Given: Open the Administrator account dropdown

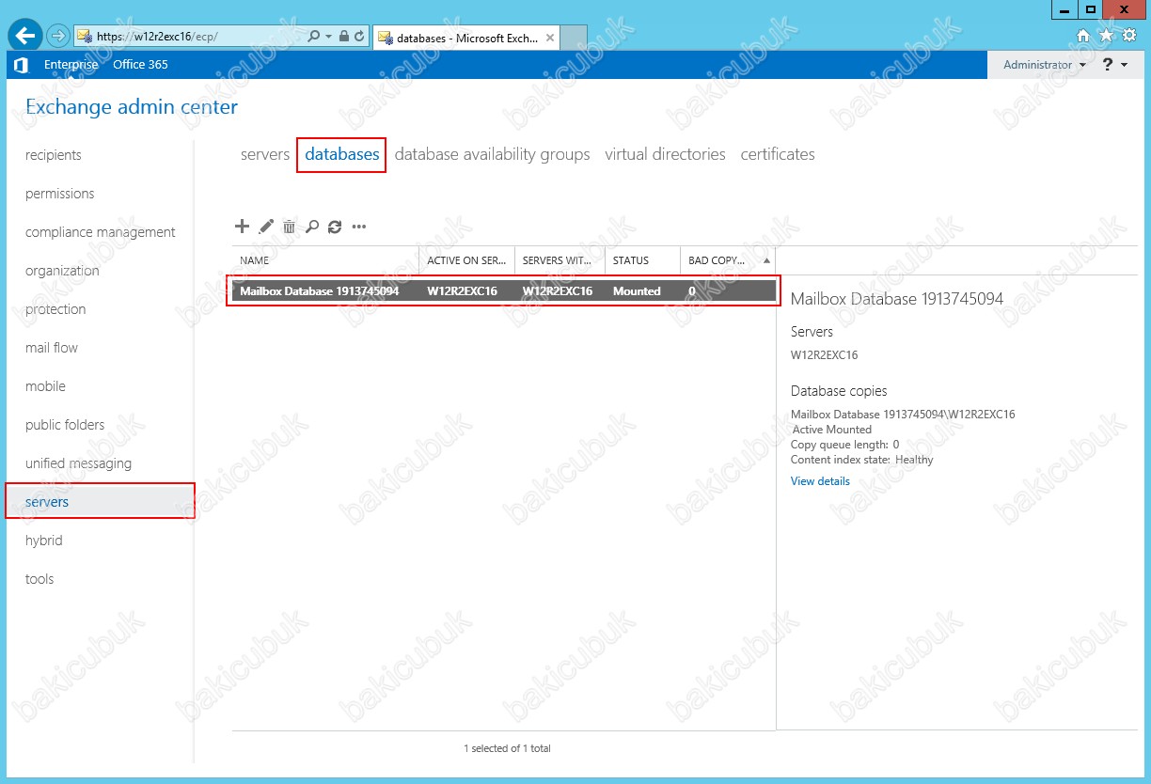Looking at the screenshot, I should point(1044,65).
